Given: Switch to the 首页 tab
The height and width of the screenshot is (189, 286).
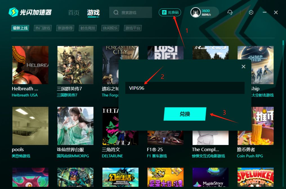Looking at the screenshot, I should [74, 13].
